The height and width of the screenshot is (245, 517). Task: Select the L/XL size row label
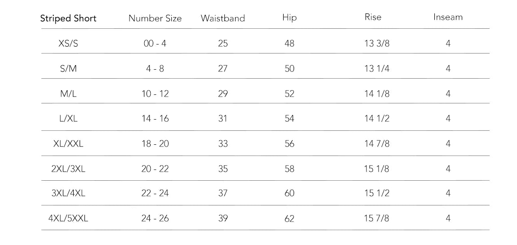(x=68, y=119)
